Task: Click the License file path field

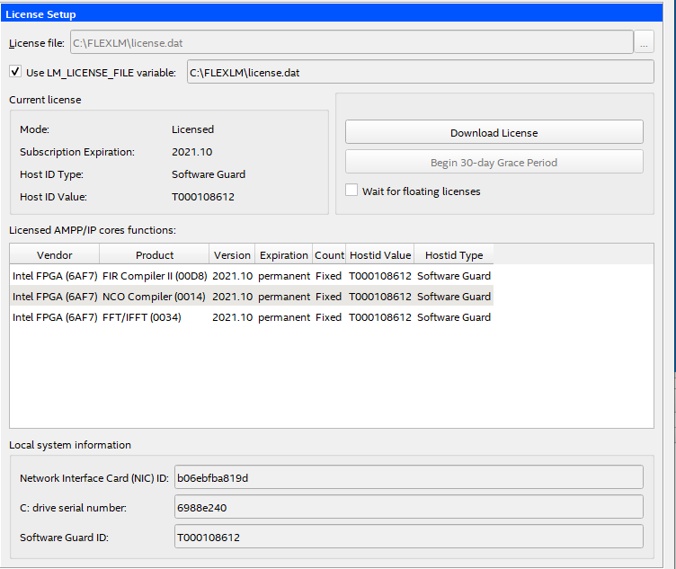Action: click(x=351, y=42)
